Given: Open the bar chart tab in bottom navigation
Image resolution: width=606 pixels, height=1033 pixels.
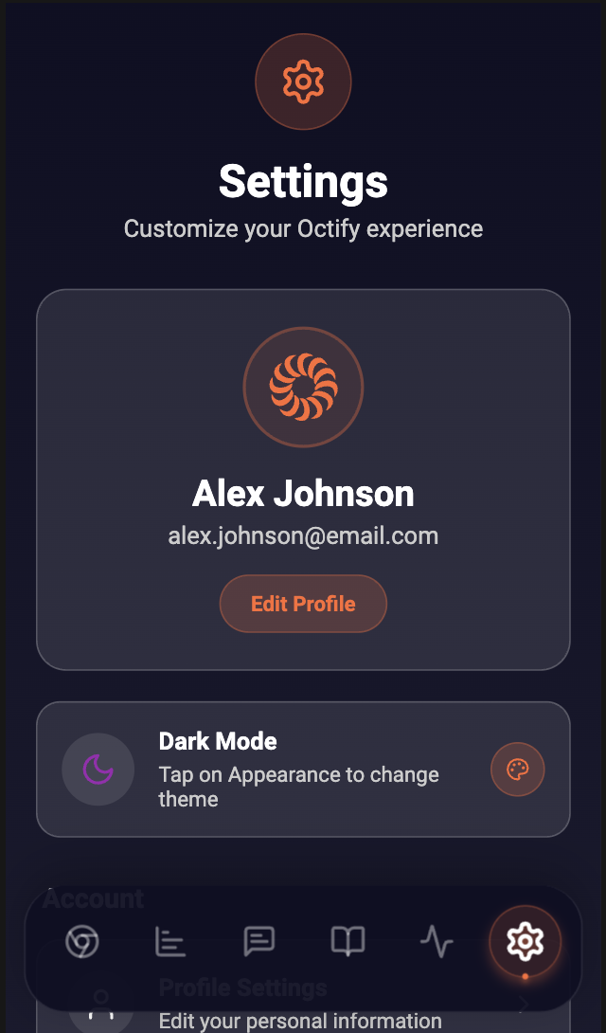Looking at the screenshot, I should (x=170, y=941).
